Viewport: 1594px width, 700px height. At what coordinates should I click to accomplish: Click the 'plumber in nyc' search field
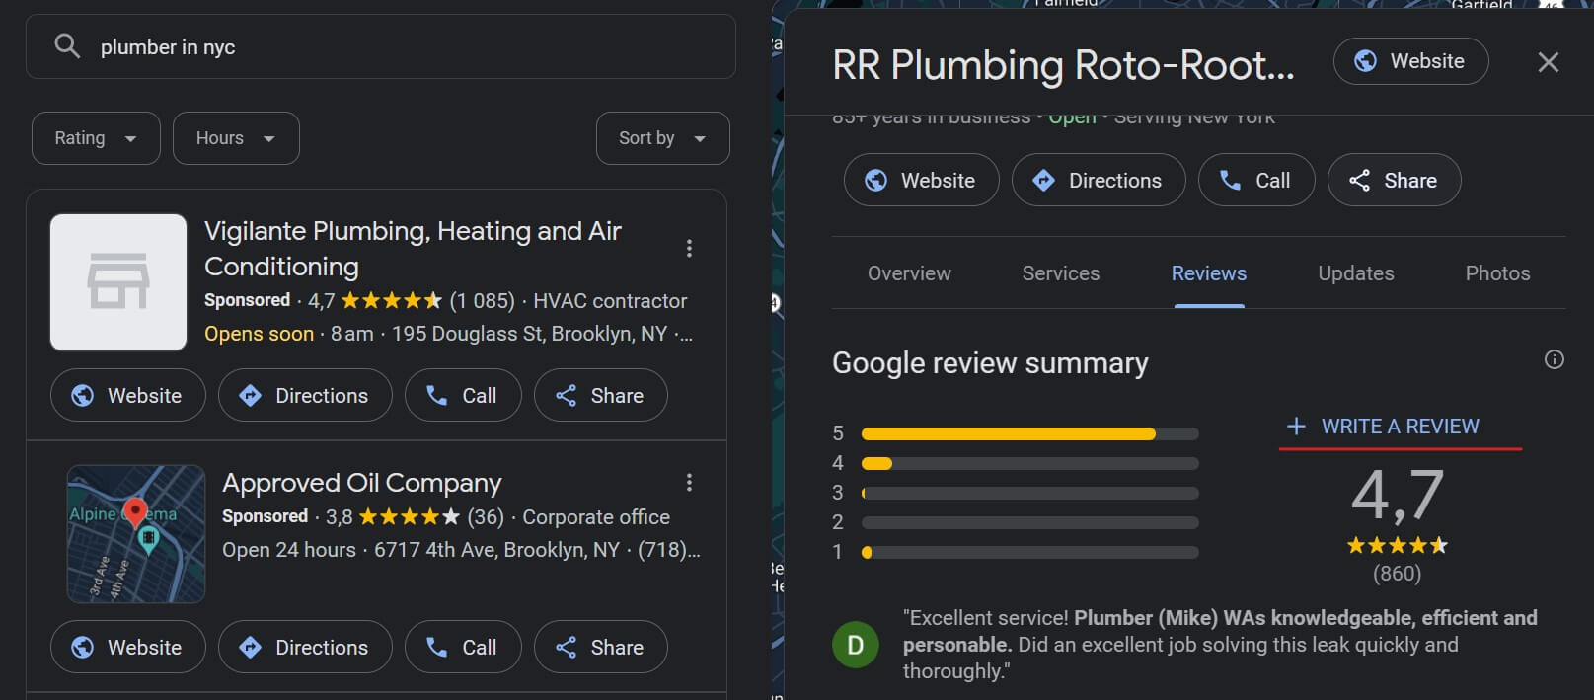click(x=380, y=46)
